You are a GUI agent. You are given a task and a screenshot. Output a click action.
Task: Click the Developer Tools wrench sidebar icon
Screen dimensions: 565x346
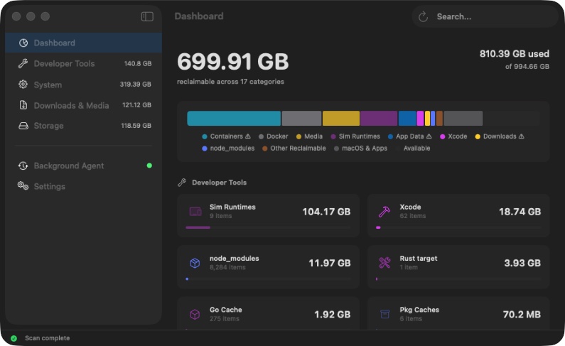click(23, 64)
